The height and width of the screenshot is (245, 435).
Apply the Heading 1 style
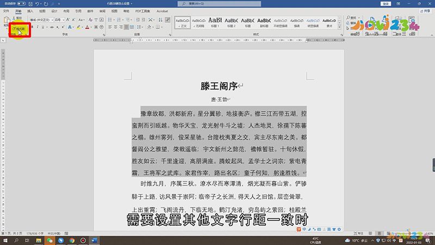pos(215,22)
